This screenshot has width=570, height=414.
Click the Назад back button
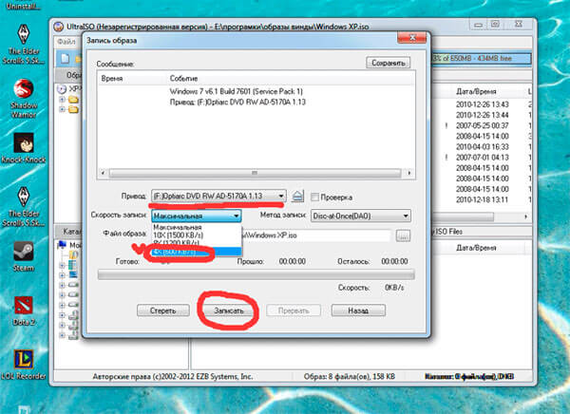click(358, 310)
